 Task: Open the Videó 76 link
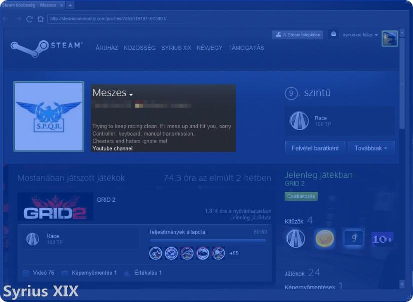click(44, 273)
